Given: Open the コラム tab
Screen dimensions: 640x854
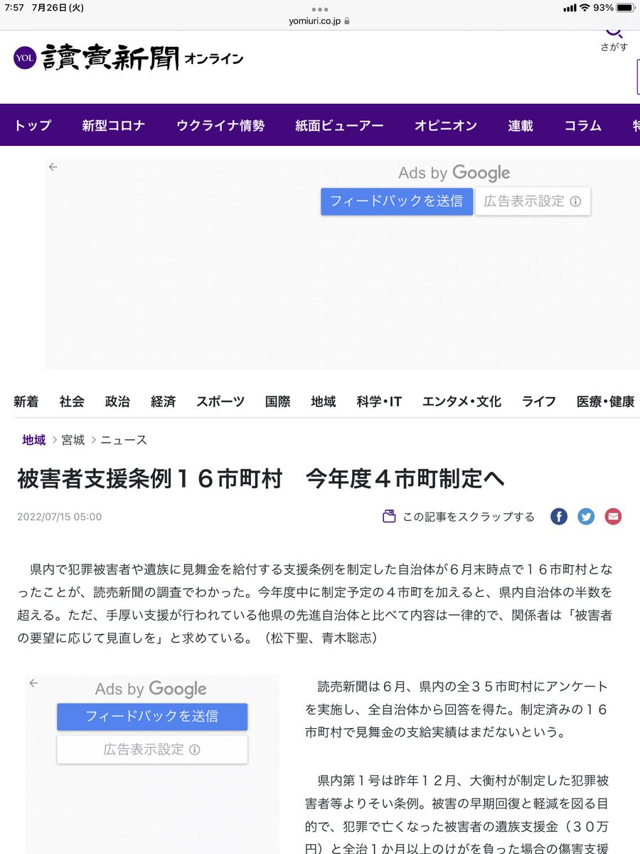Looking at the screenshot, I should click(582, 125).
